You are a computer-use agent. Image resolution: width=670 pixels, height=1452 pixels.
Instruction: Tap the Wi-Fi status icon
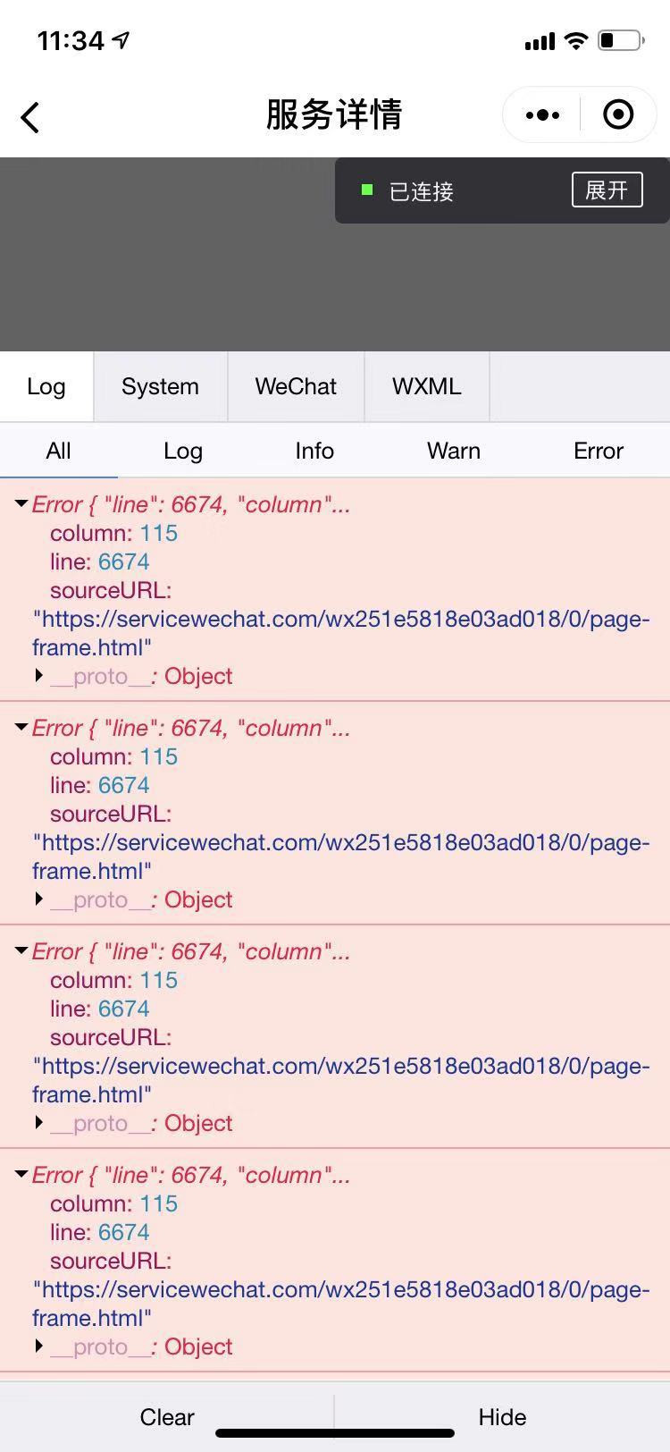coord(576,40)
